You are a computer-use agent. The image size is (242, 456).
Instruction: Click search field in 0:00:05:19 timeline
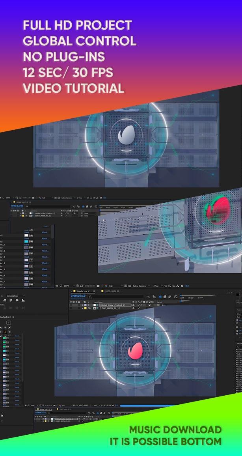pos(116,297)
